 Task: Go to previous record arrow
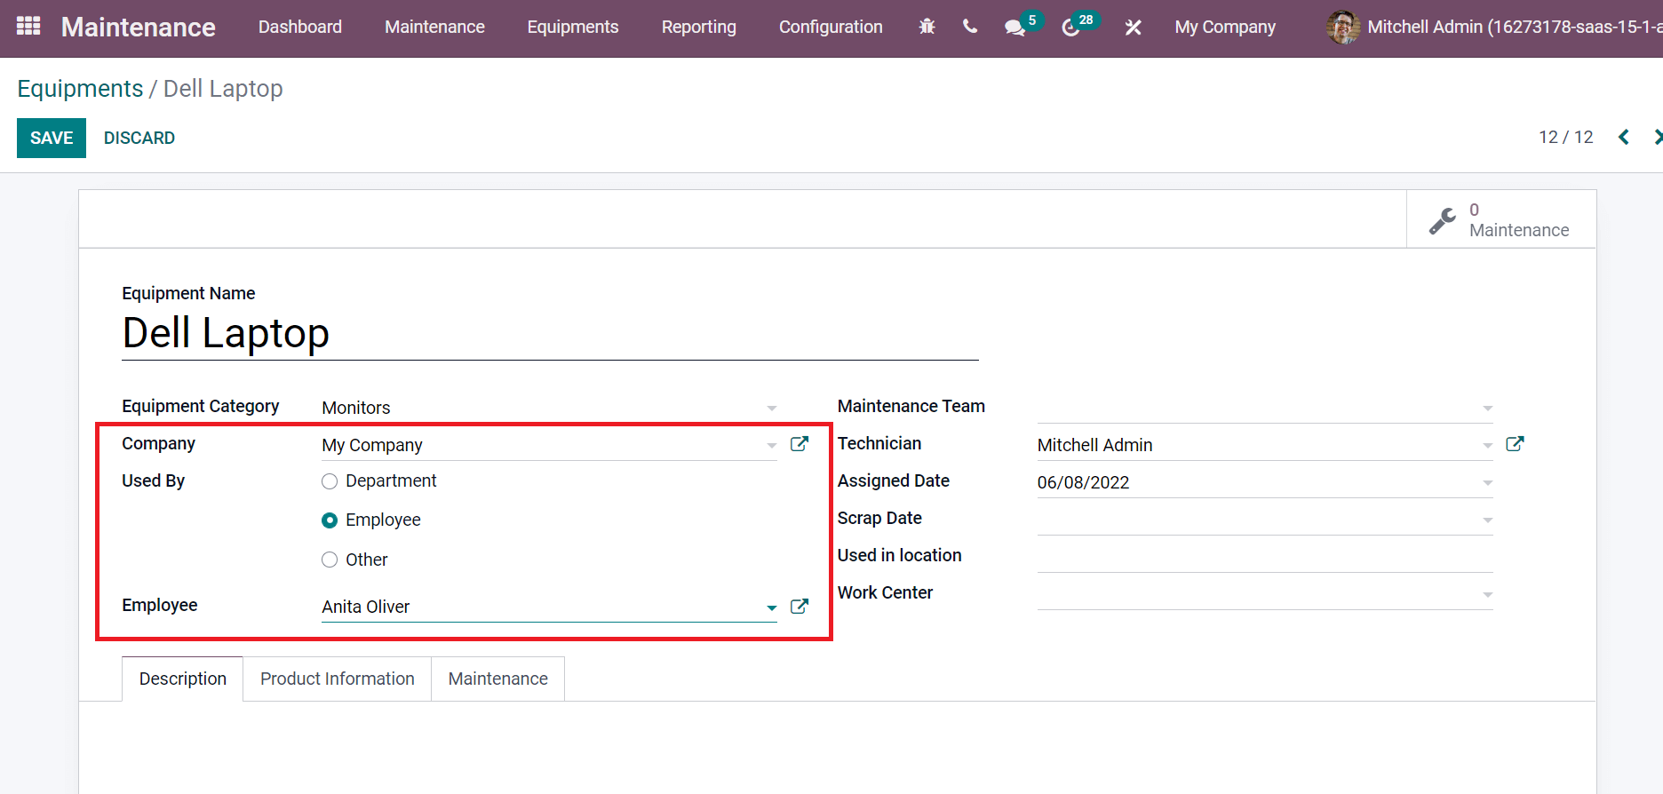1624,137
